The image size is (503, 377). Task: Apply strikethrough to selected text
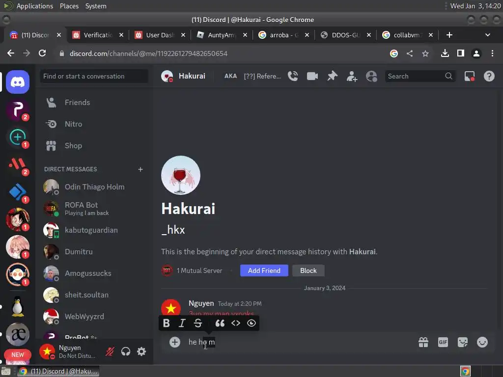(x=198, y=323)
